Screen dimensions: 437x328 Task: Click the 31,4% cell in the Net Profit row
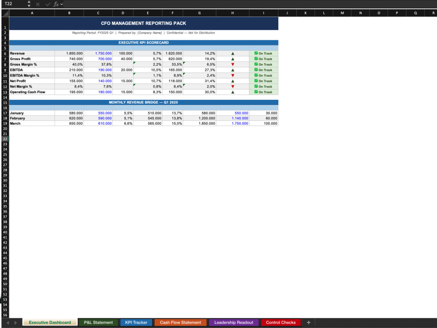tap(200, 81)
